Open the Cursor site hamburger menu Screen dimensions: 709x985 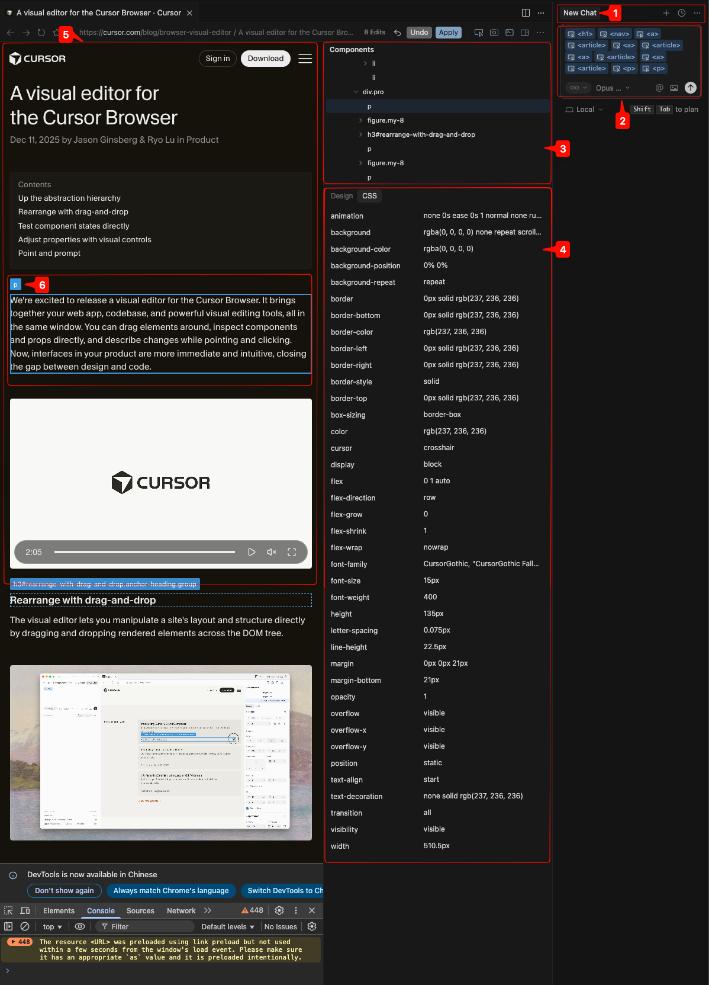pos(305,58)
